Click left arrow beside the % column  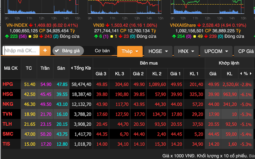[241, 73]
